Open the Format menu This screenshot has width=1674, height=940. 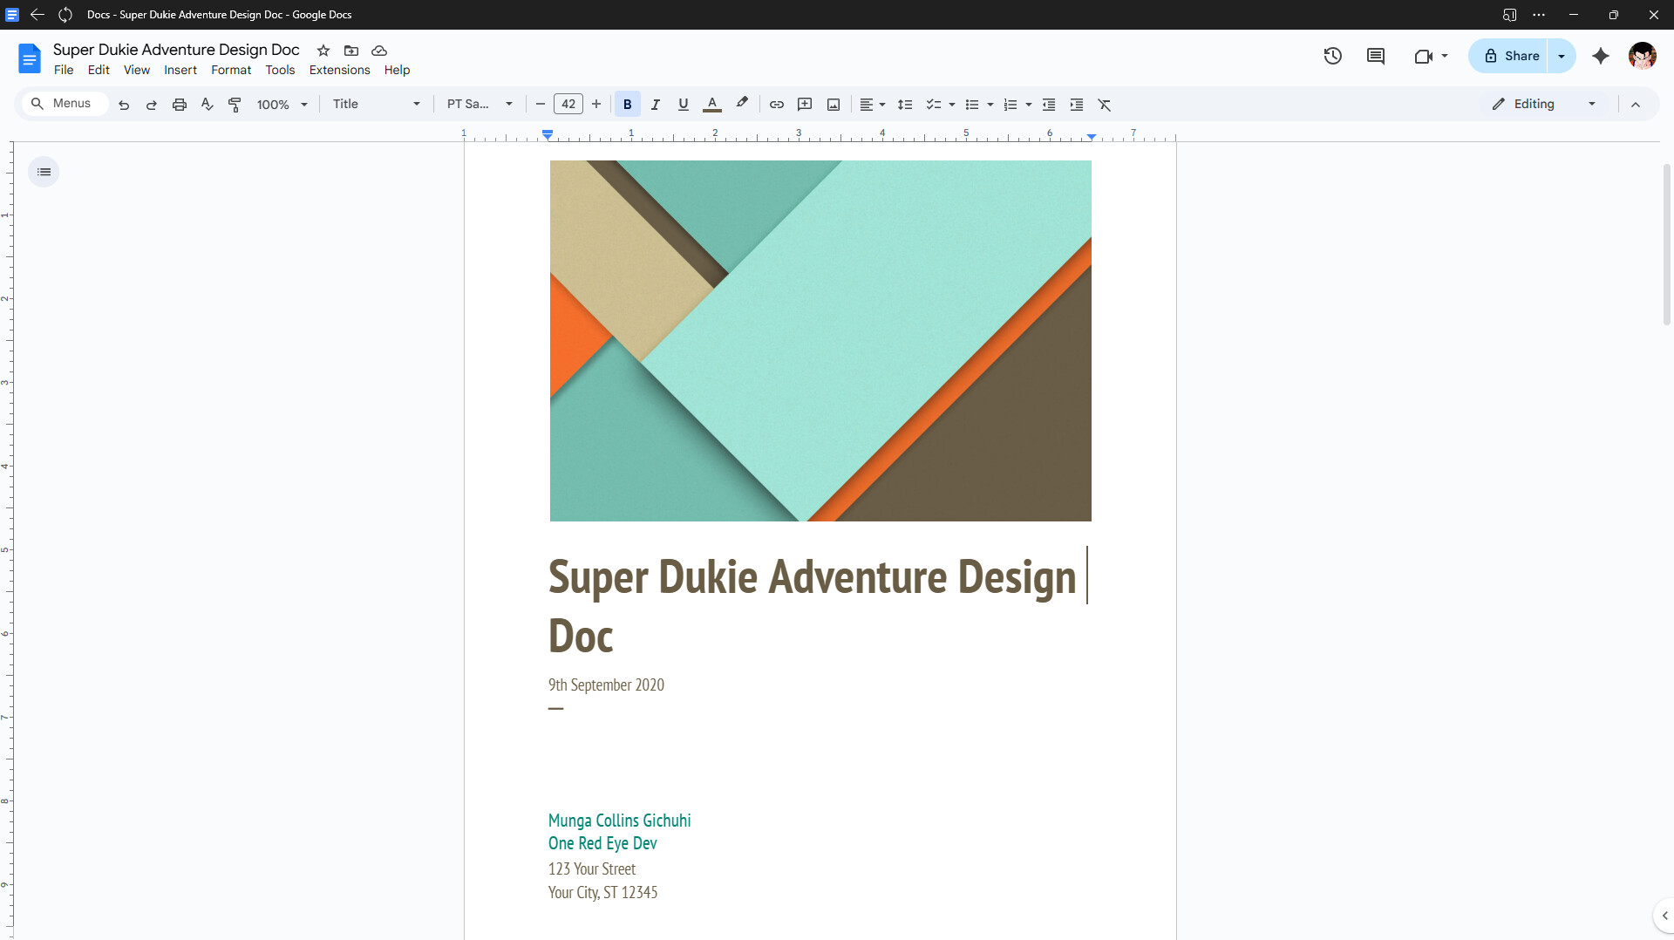[x=230, y=70]
